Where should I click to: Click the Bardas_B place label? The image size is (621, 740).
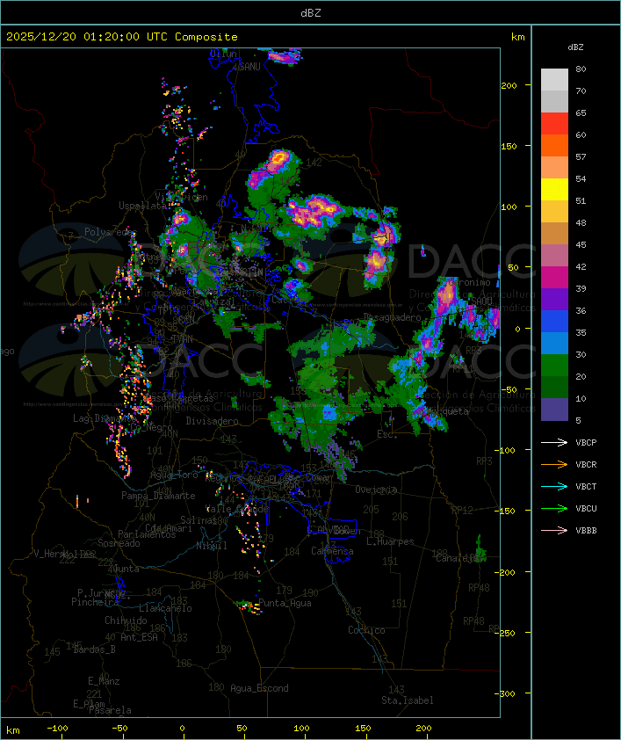click(94, 649)
